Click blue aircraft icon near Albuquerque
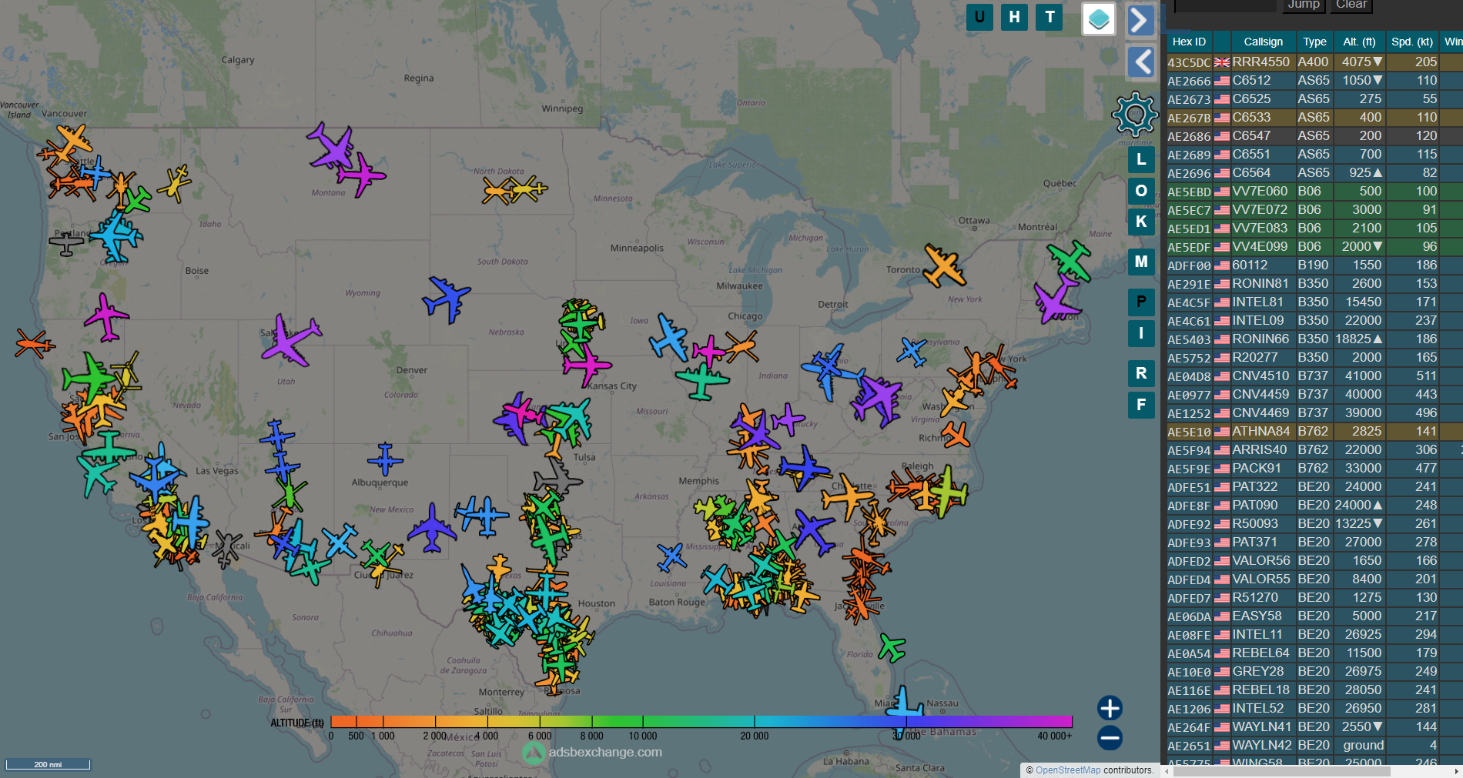The image size is (1463, 778). [x=385, y=459]
